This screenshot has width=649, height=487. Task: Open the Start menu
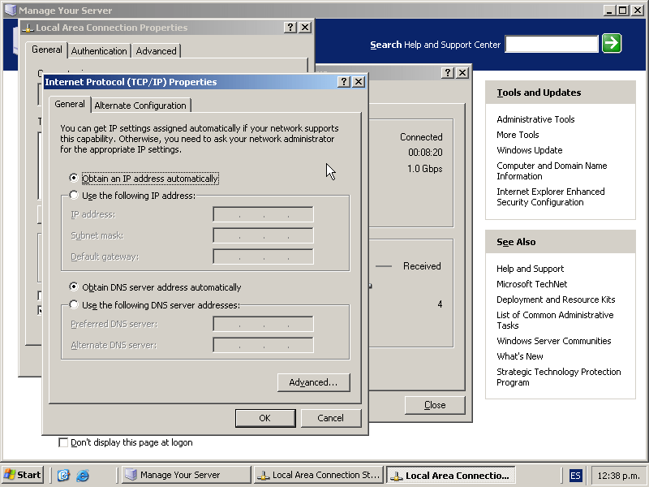coord(23,476)
